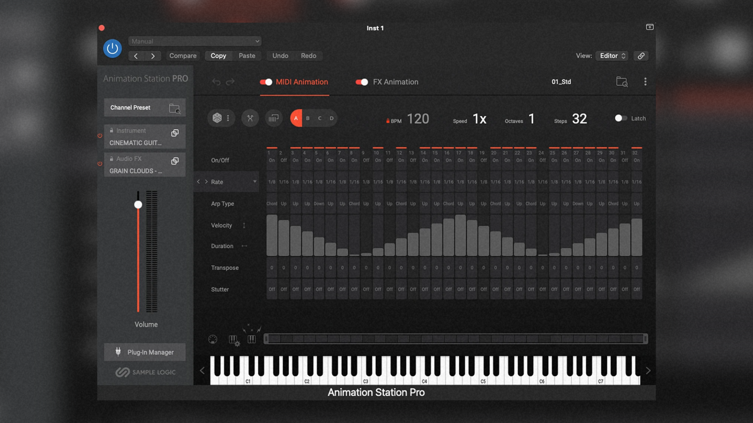Go to next preset with right arrow

coord(153,56)
